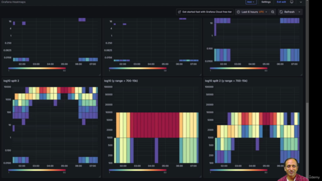Grab the top-right panel resize handle
Viewport: 322px width, 181px height.
[x=301, y=75]
